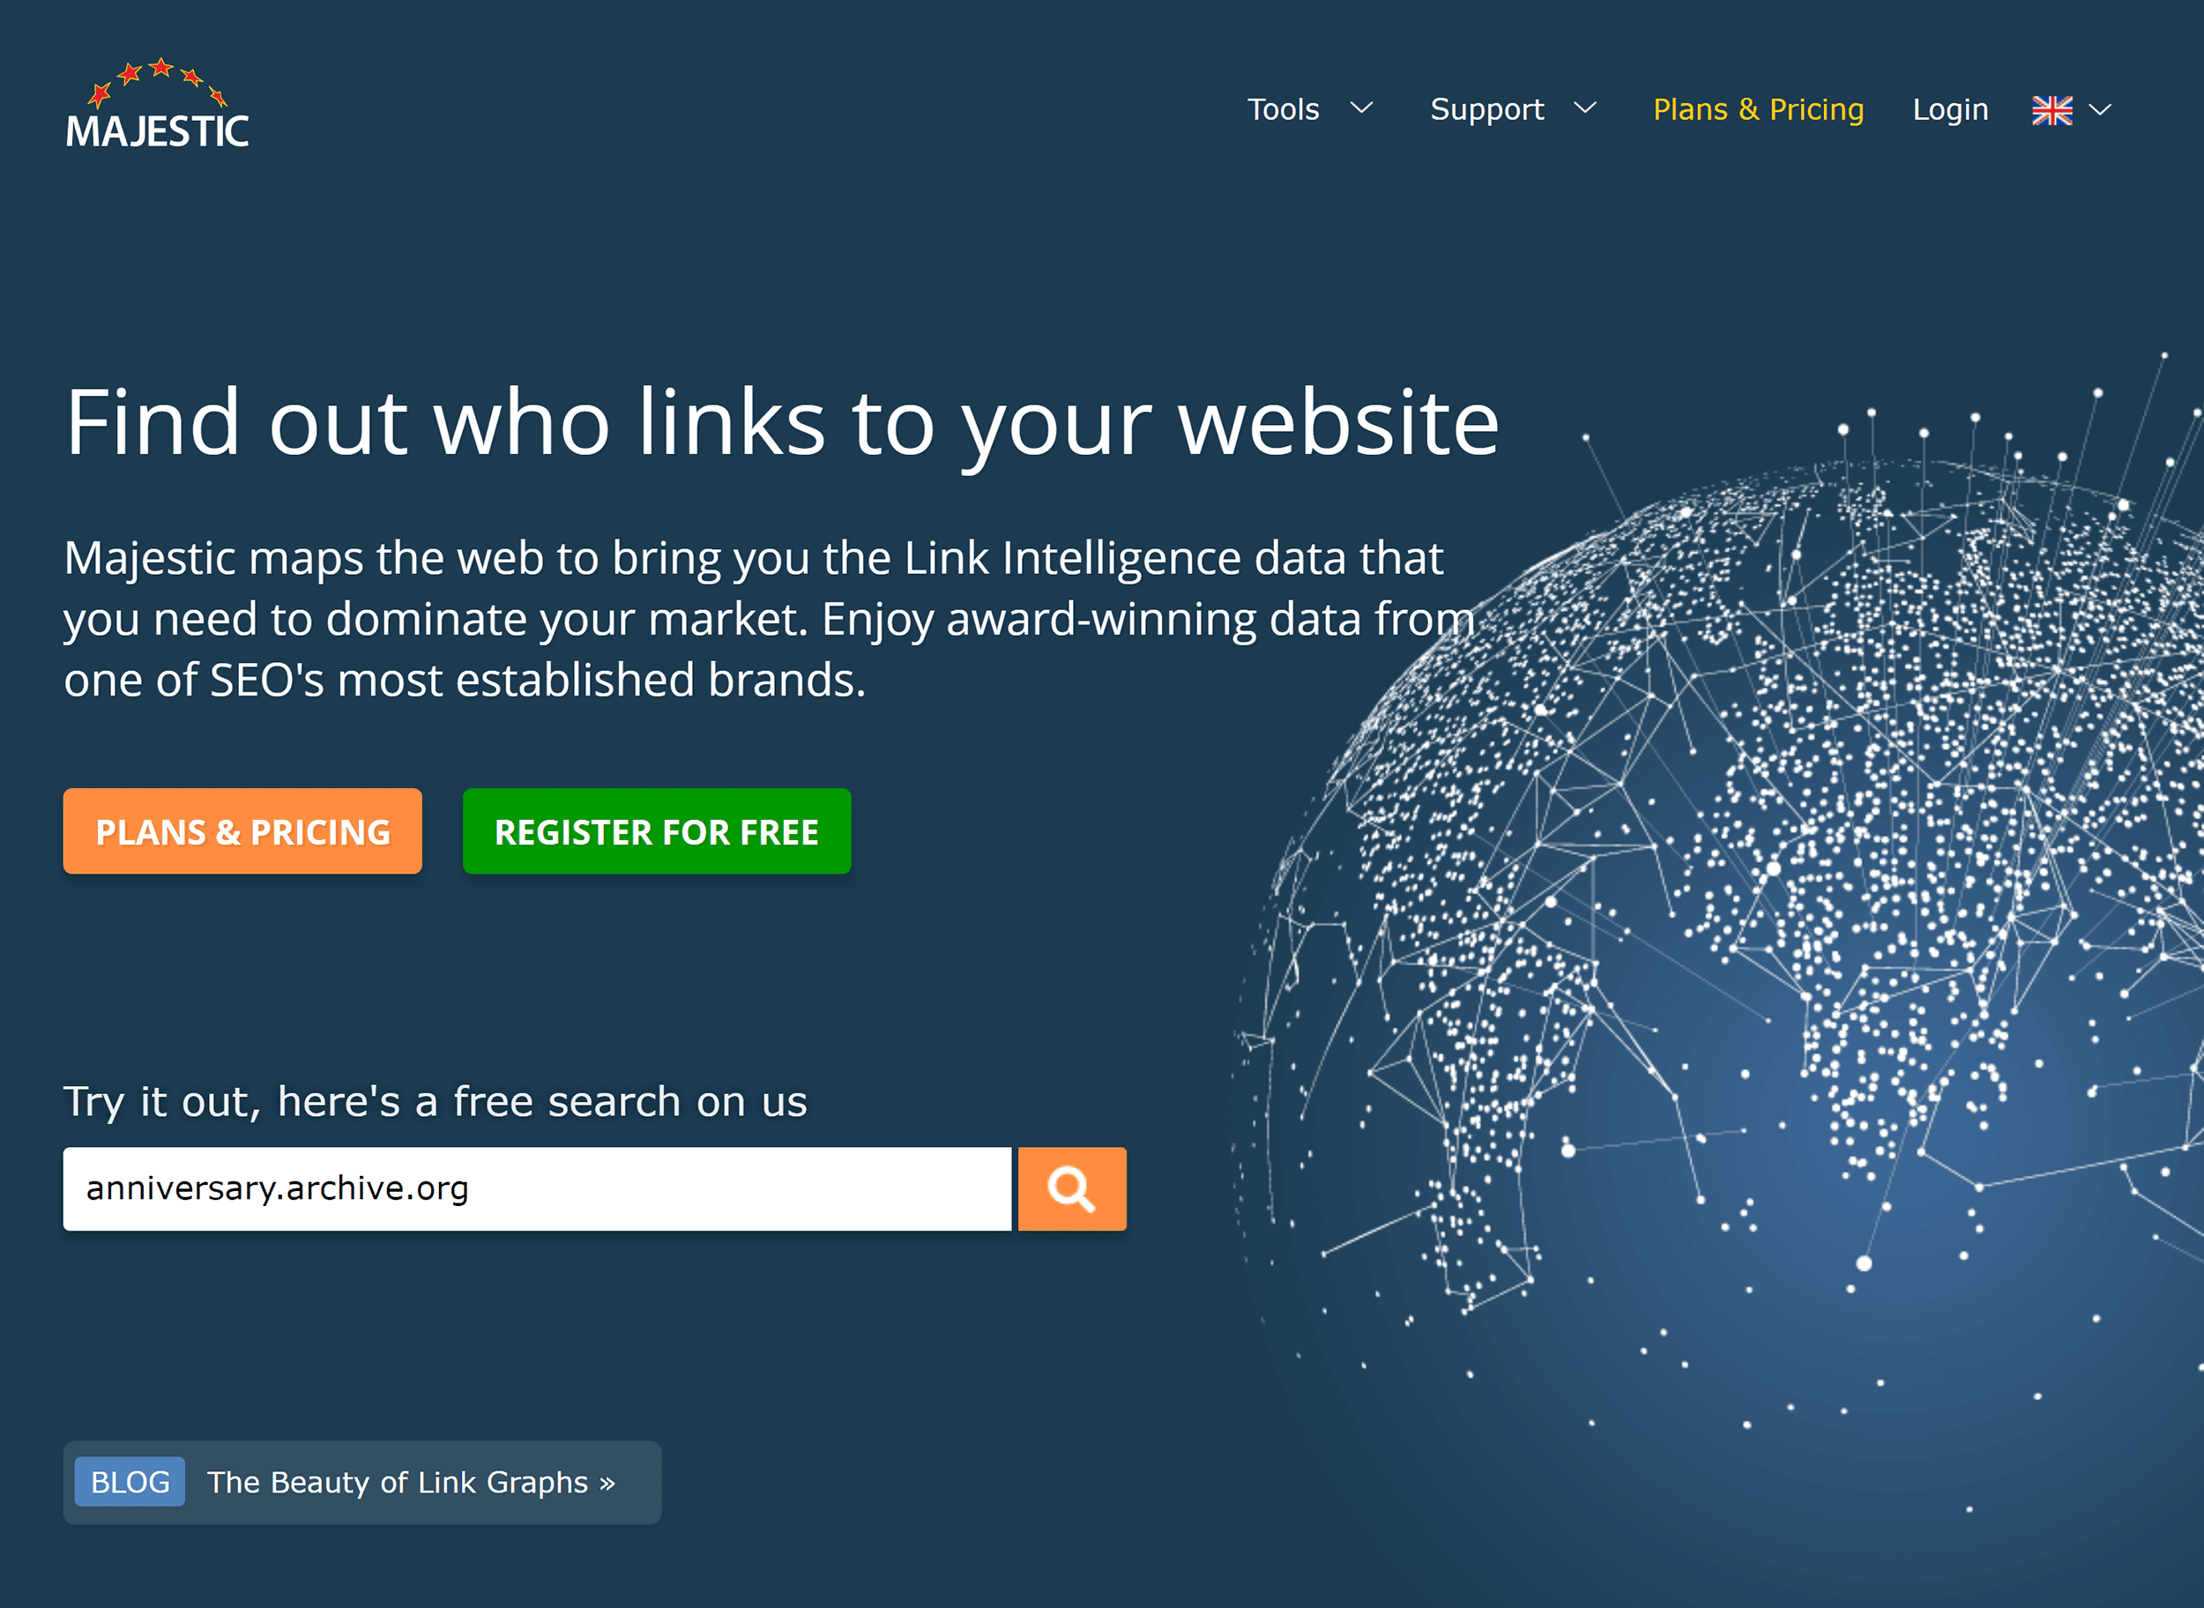Click the UK flag language icon

pos(2053,108)
